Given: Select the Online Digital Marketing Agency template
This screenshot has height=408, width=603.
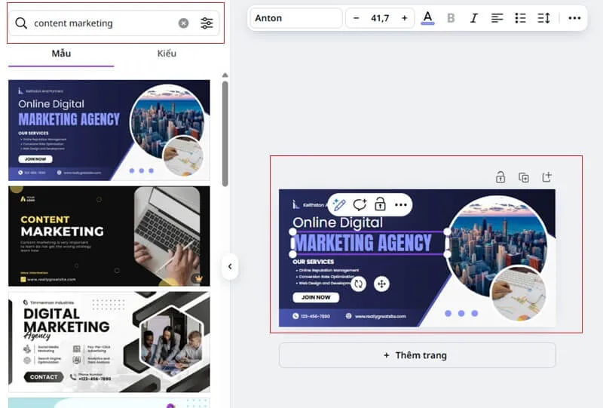Looking at the screenshot, I should point(109,130).
